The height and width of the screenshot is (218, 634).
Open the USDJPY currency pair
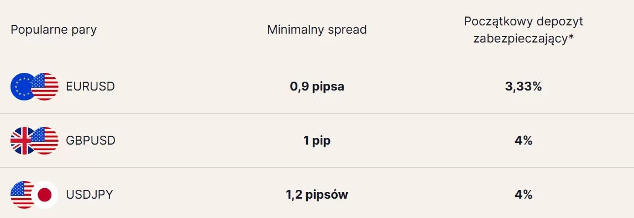click(90, 195)
